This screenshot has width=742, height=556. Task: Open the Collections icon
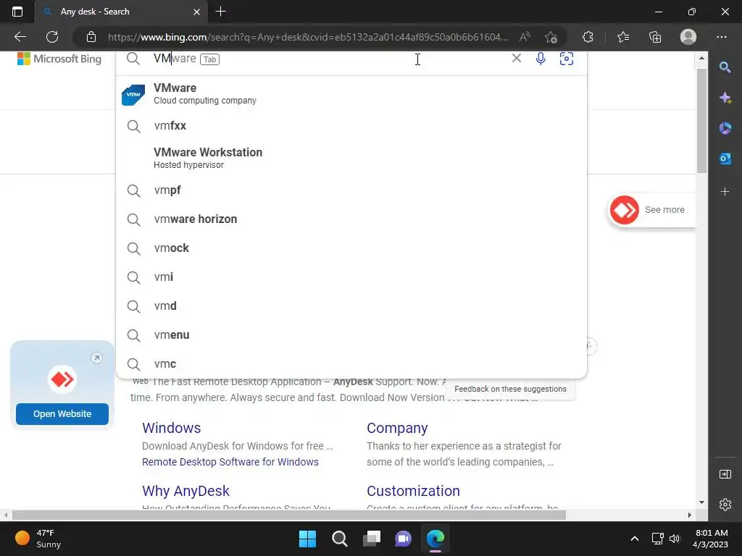click(x=655, y=37)
